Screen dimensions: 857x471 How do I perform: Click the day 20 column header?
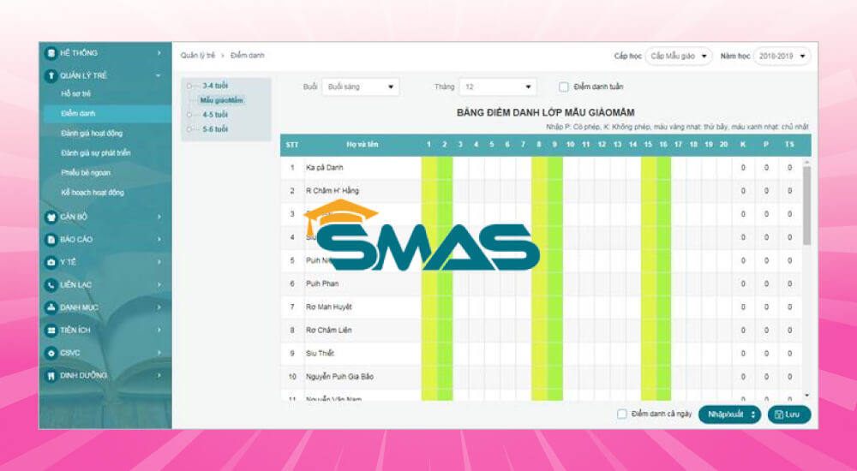coord(723,145)
